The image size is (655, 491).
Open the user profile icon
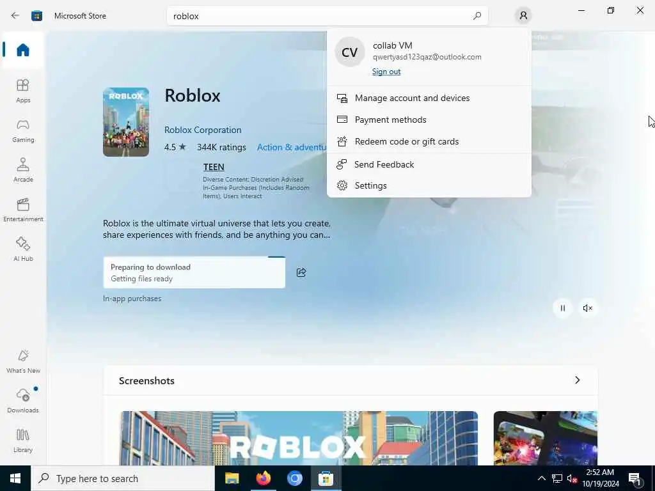[523, 16]
